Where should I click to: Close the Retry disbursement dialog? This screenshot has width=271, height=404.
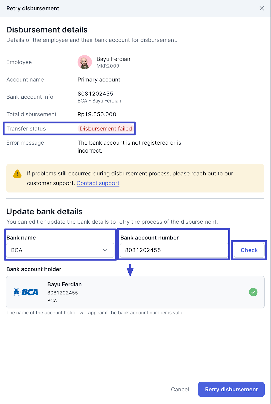tap(262, 8)
